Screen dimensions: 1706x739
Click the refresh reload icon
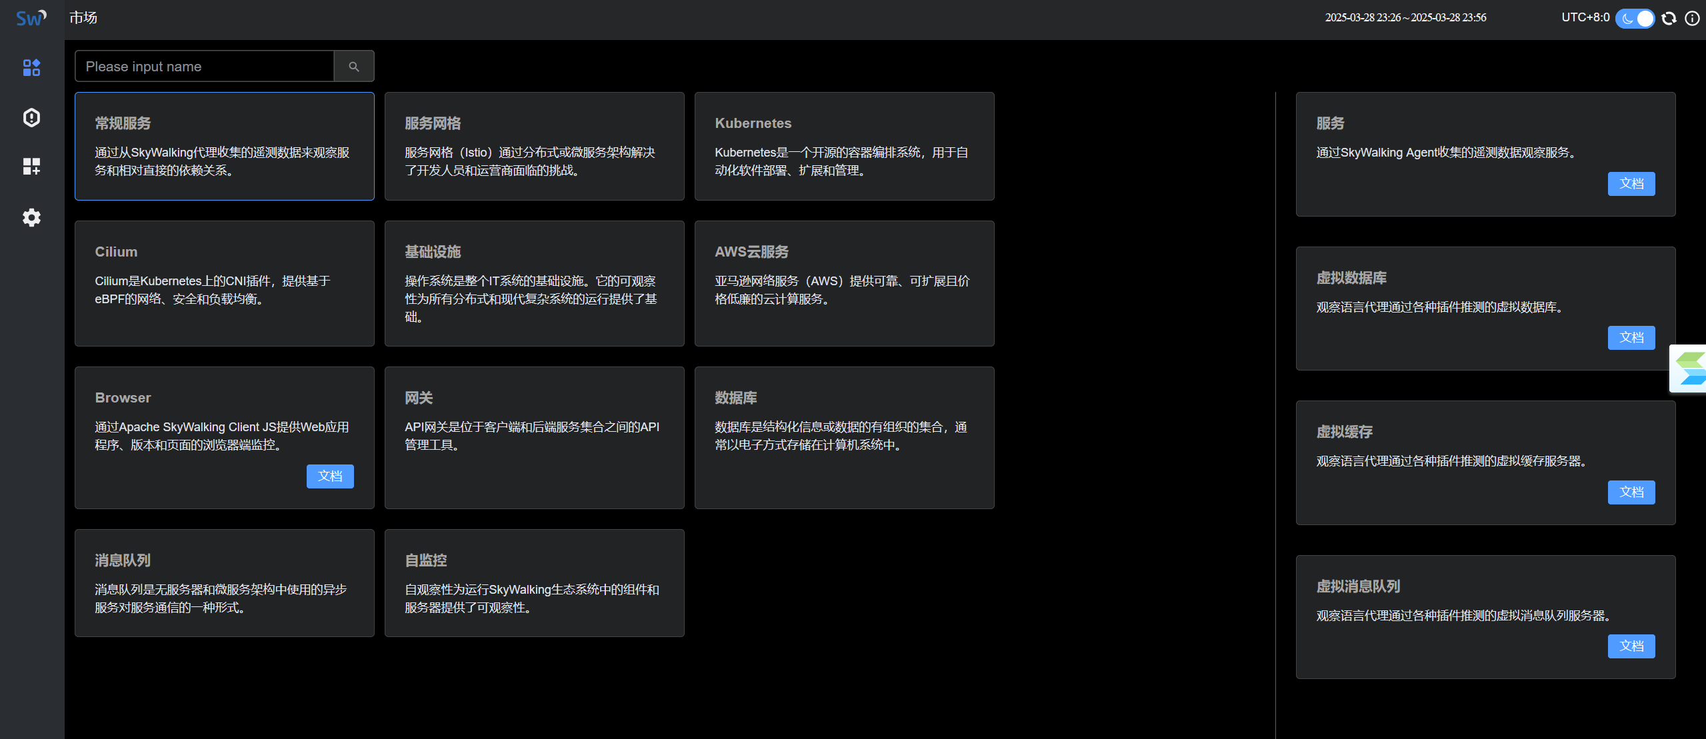pyautogui.click(x=1669, y=18)
